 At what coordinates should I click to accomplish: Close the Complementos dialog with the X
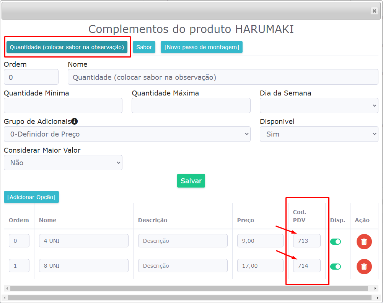tap(374, 11)
